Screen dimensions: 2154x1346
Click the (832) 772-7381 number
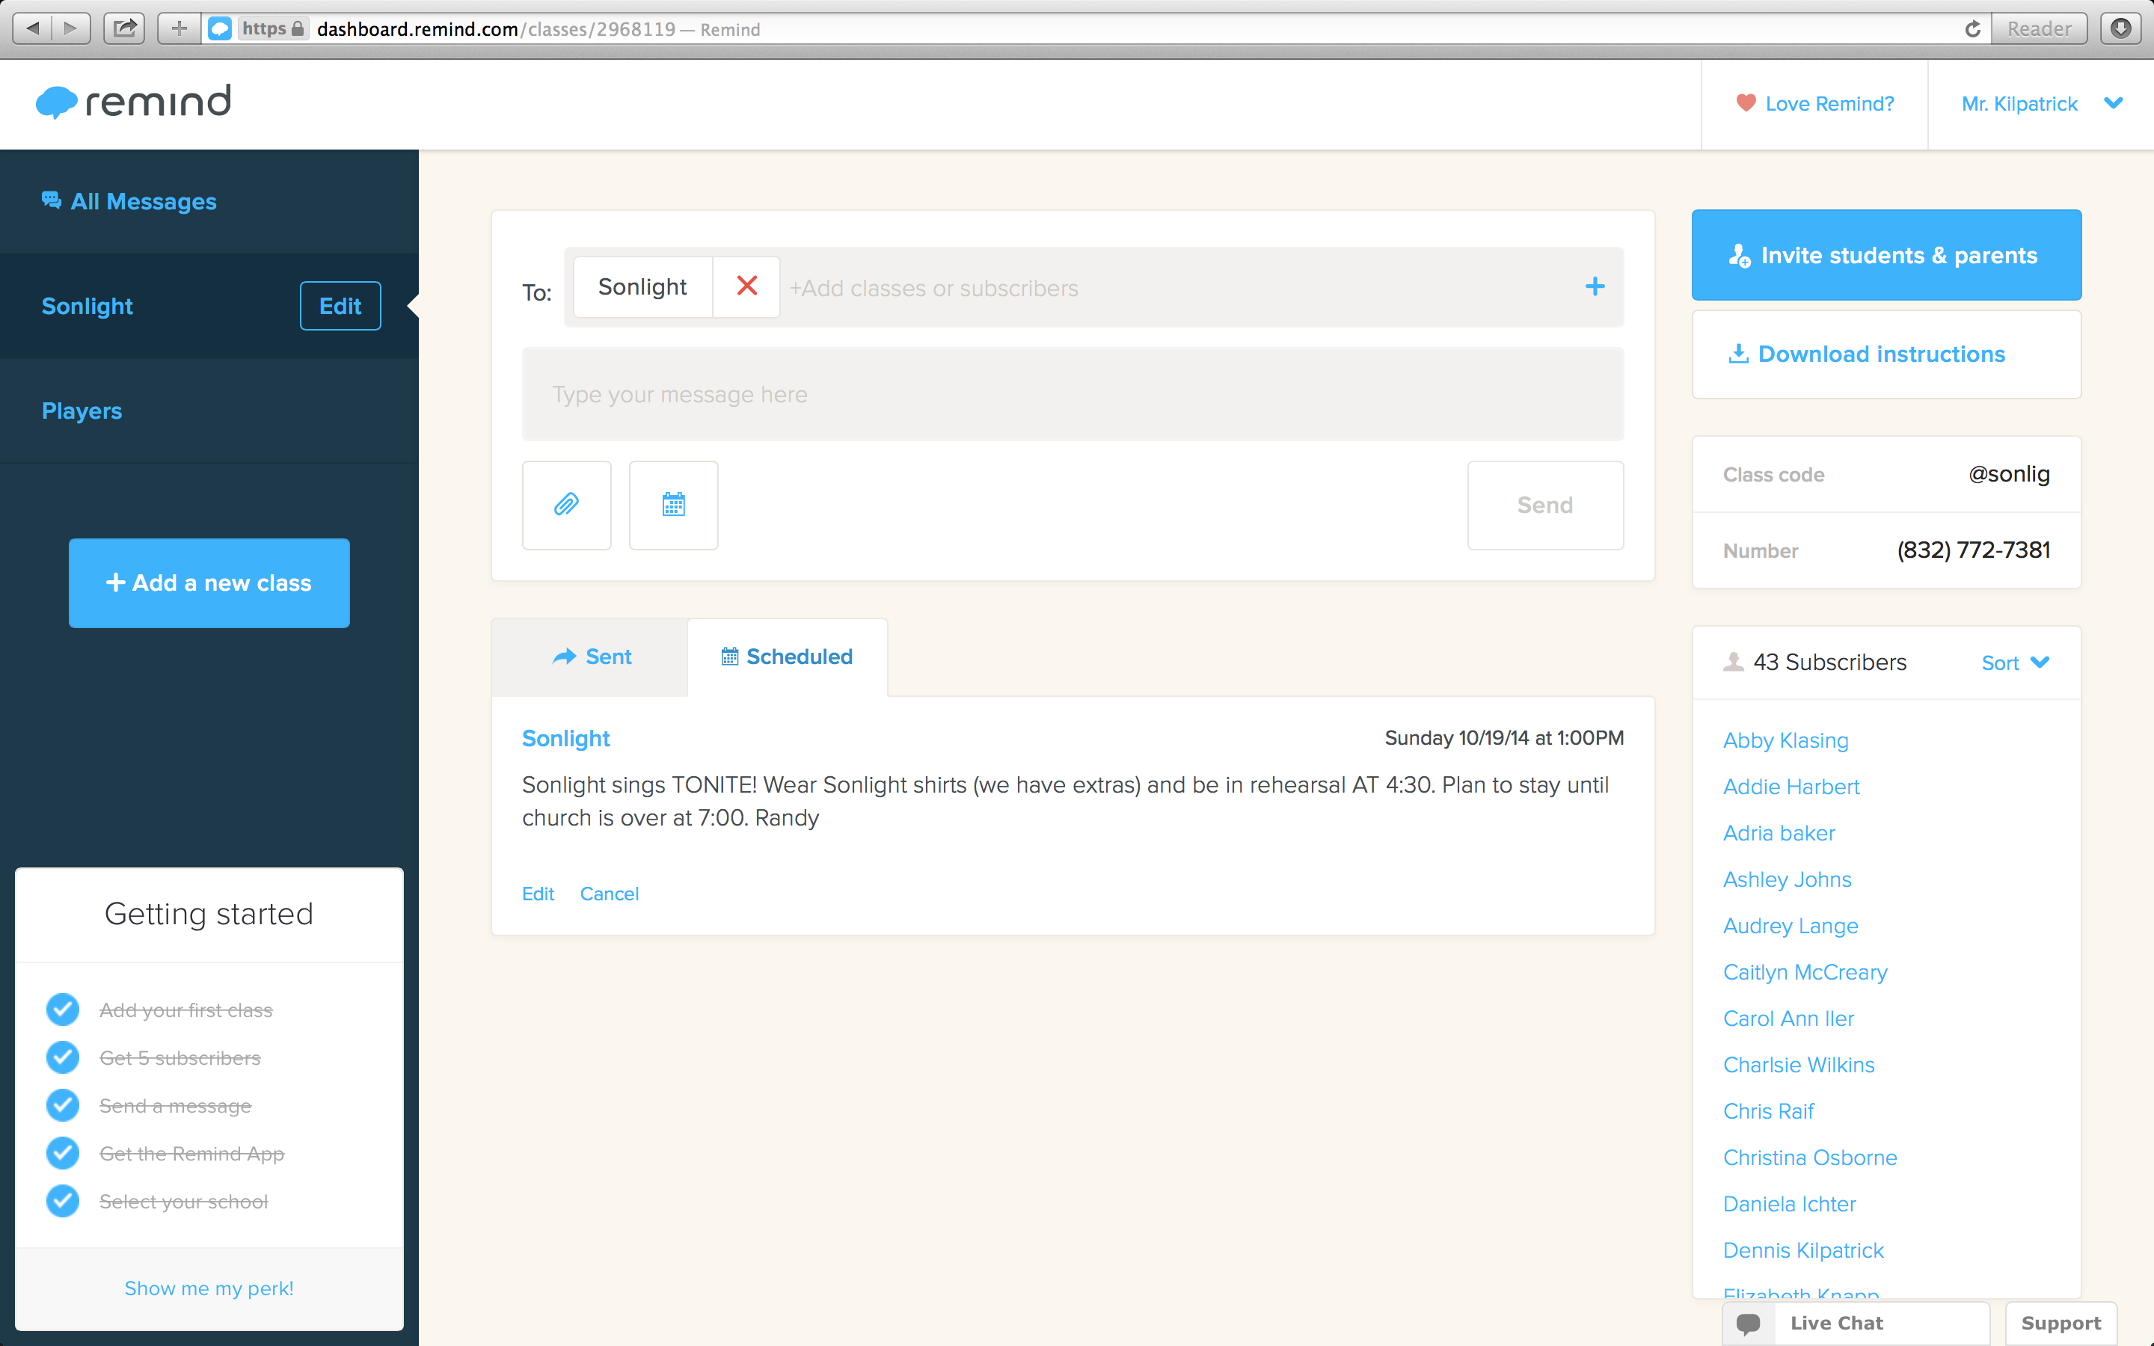pos(1973,550)
